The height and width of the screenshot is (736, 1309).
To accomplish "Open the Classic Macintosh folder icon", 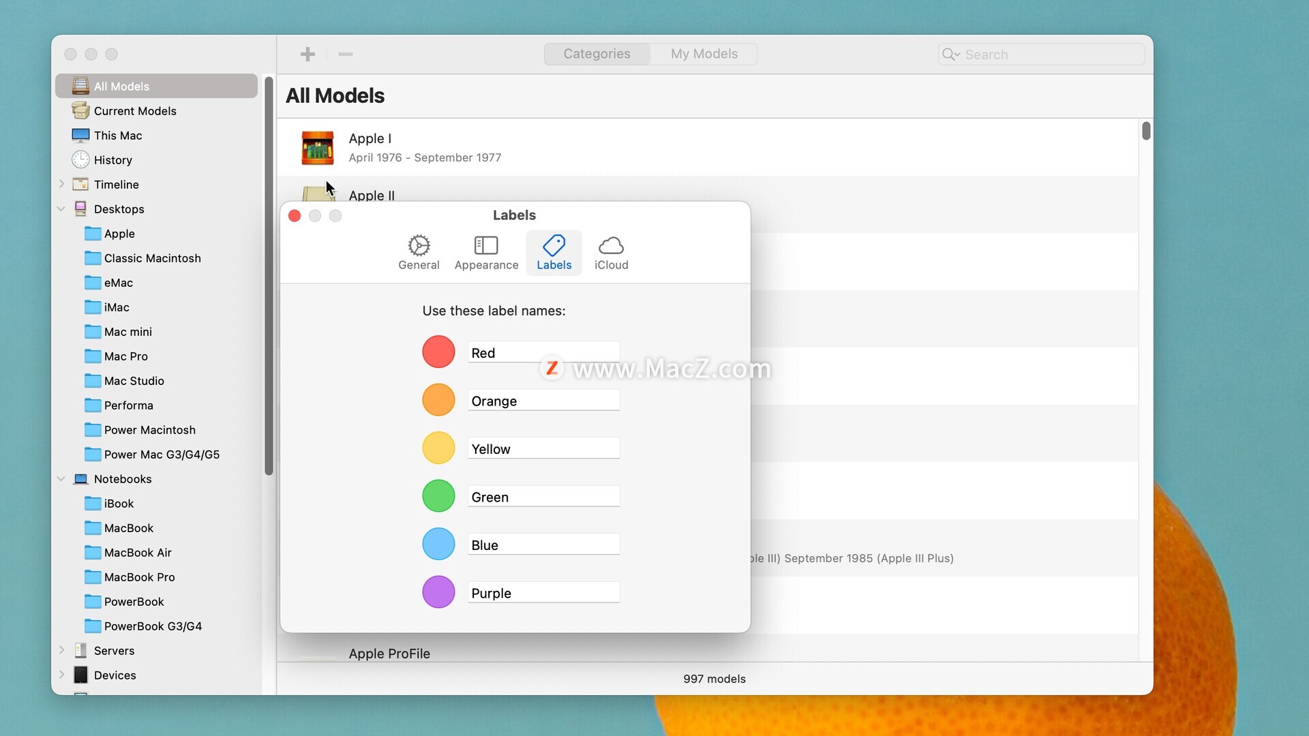I will tap(93, 258).
